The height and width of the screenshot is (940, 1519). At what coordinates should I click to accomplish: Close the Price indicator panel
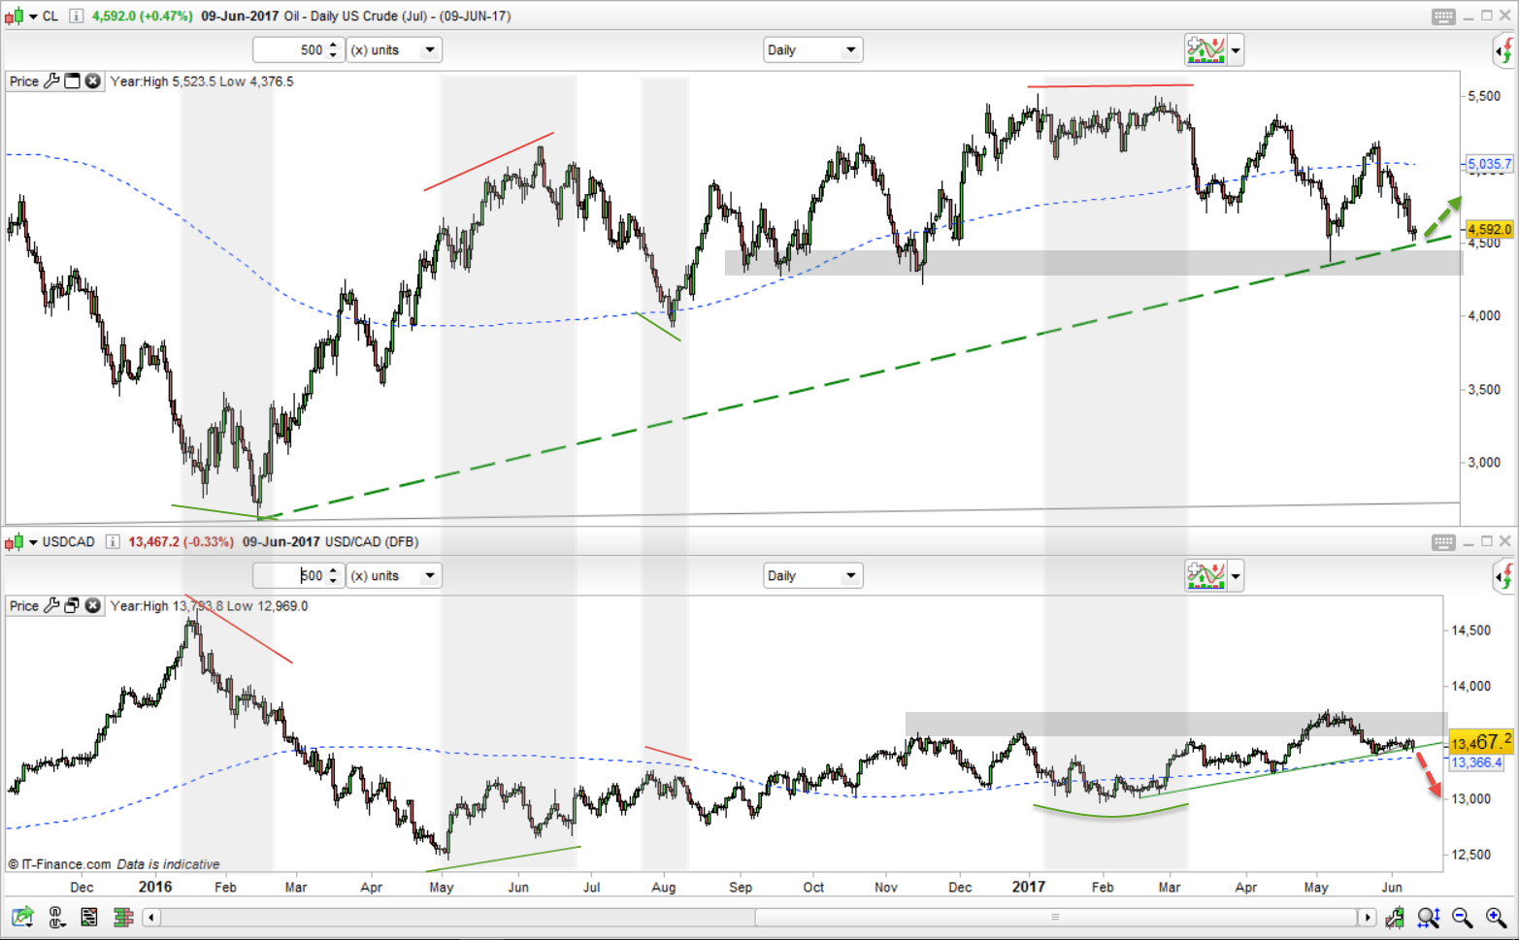92,81
